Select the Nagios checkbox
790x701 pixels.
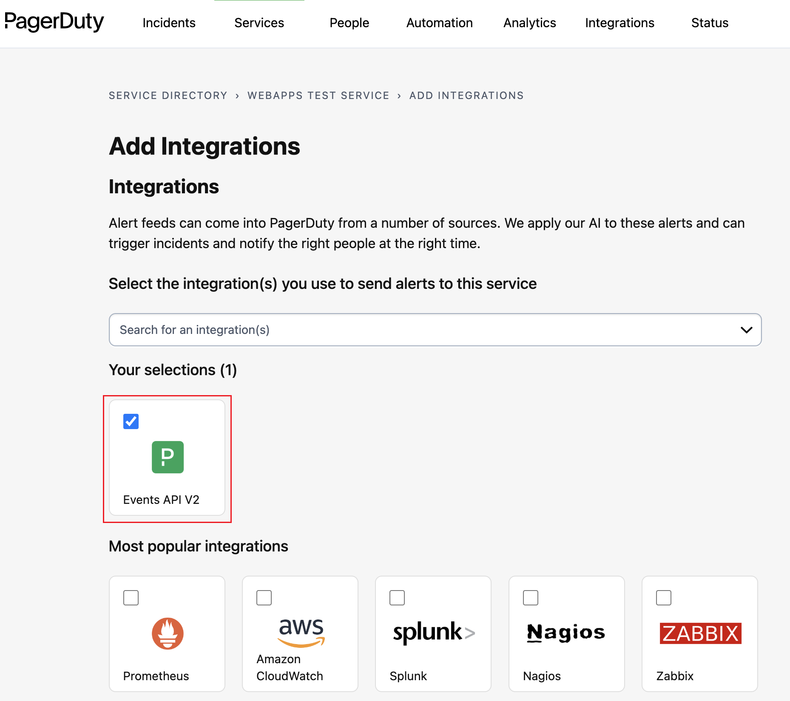[x=530, y=598]
